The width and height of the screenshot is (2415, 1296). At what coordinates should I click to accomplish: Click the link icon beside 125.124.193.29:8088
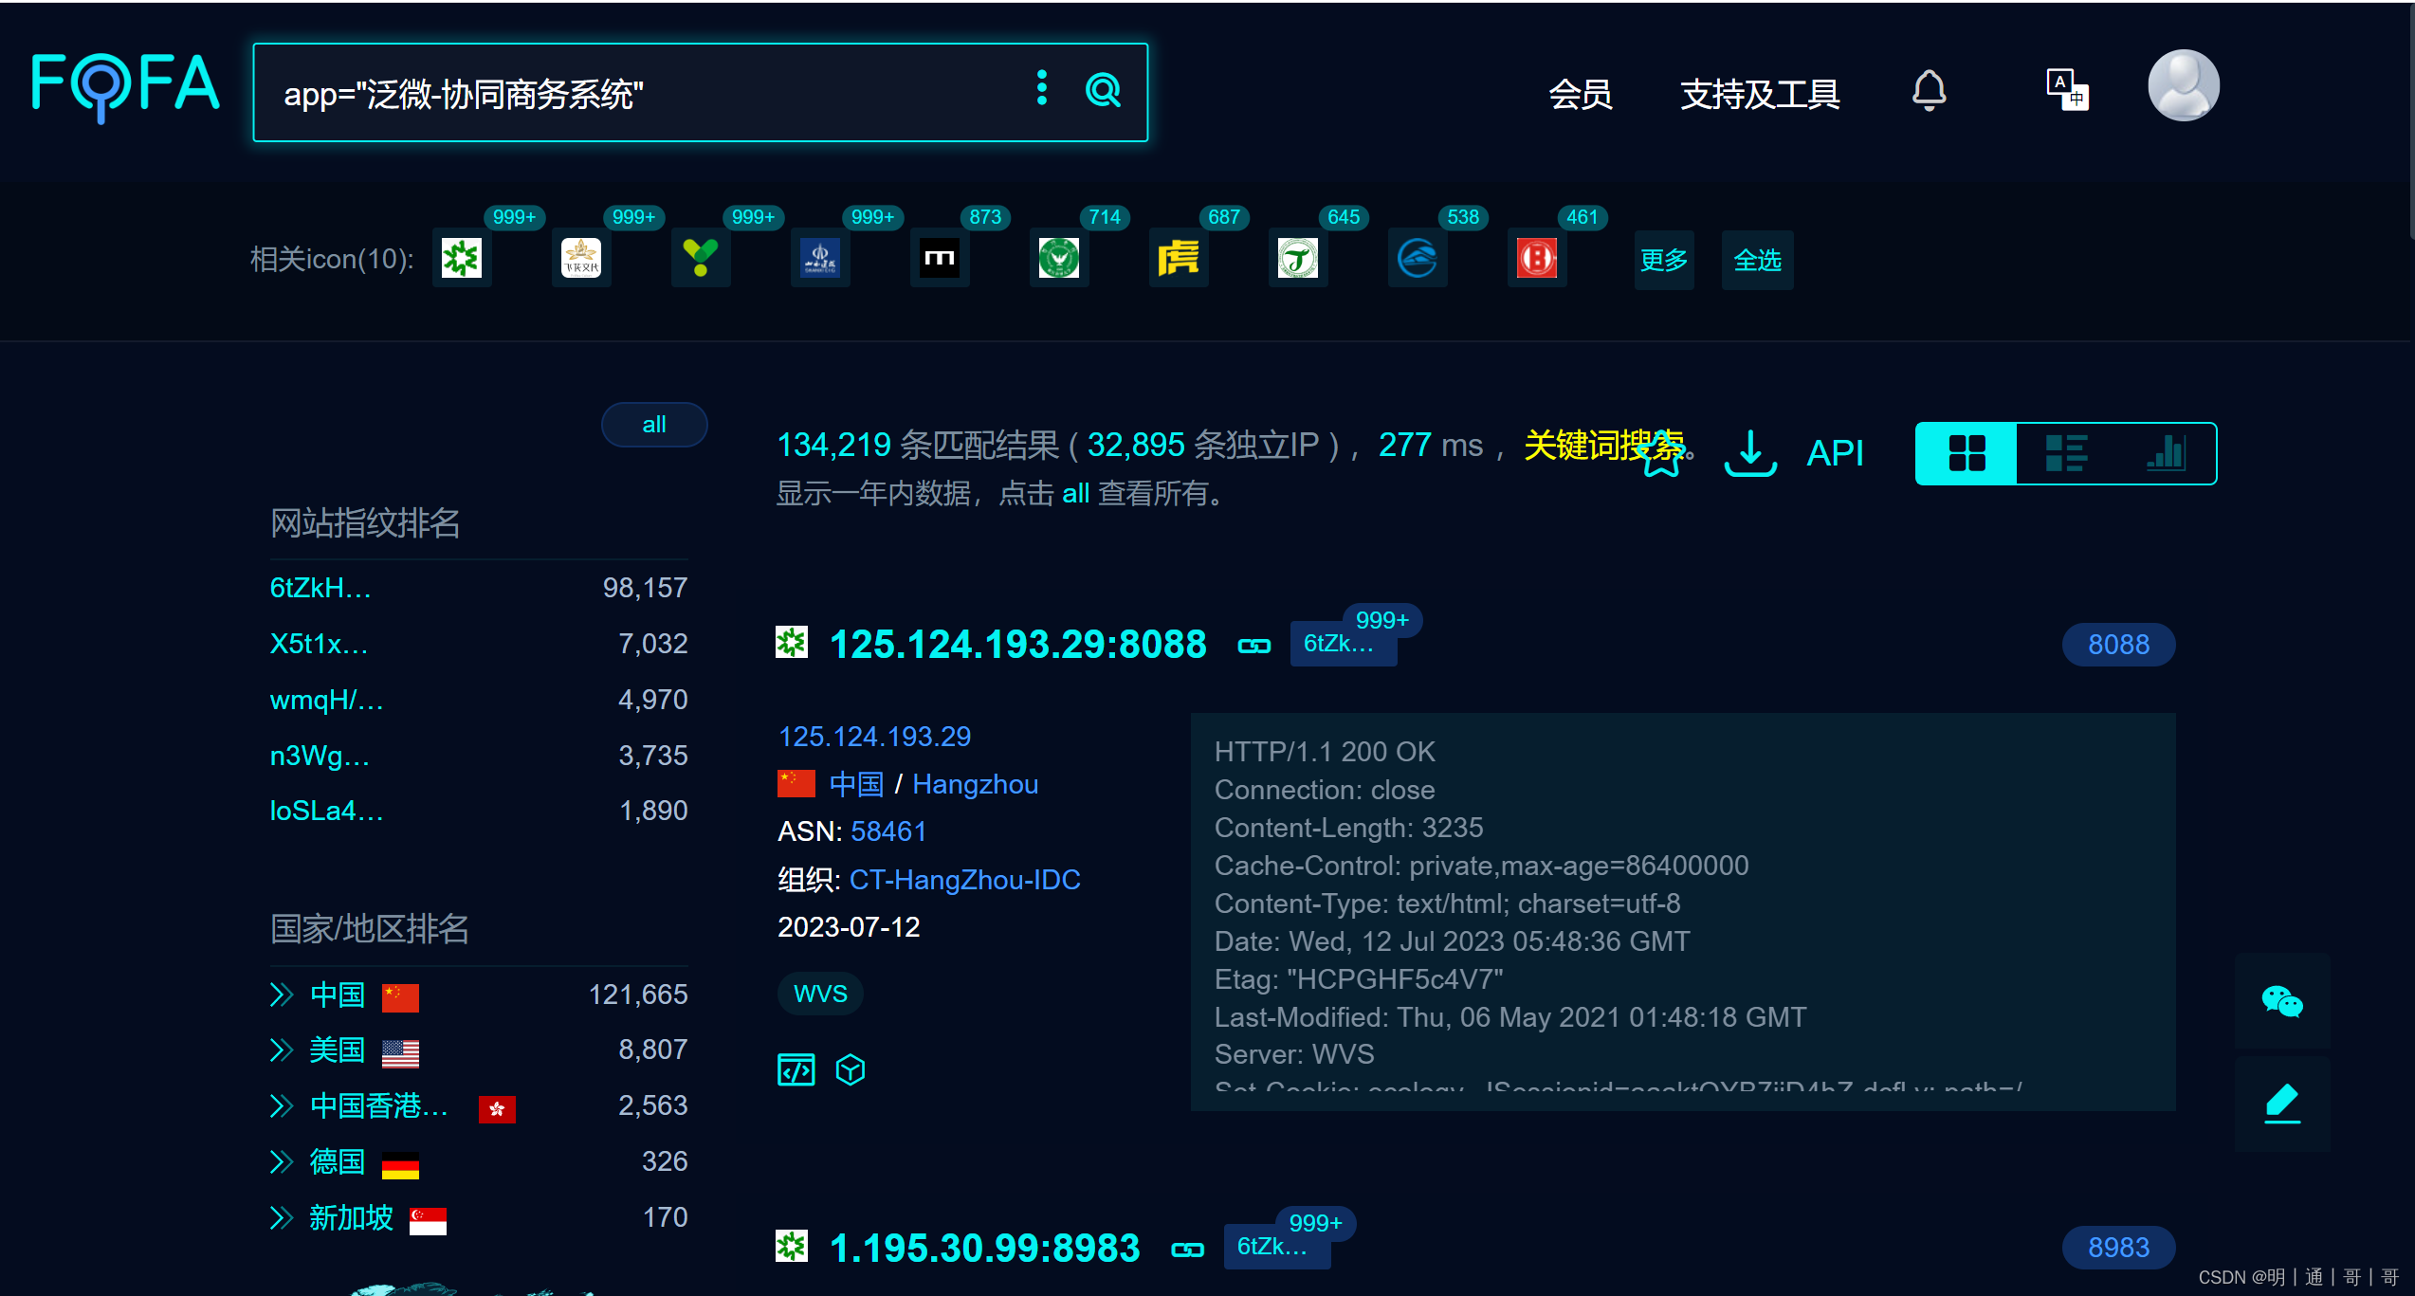tap(1253, 645)
